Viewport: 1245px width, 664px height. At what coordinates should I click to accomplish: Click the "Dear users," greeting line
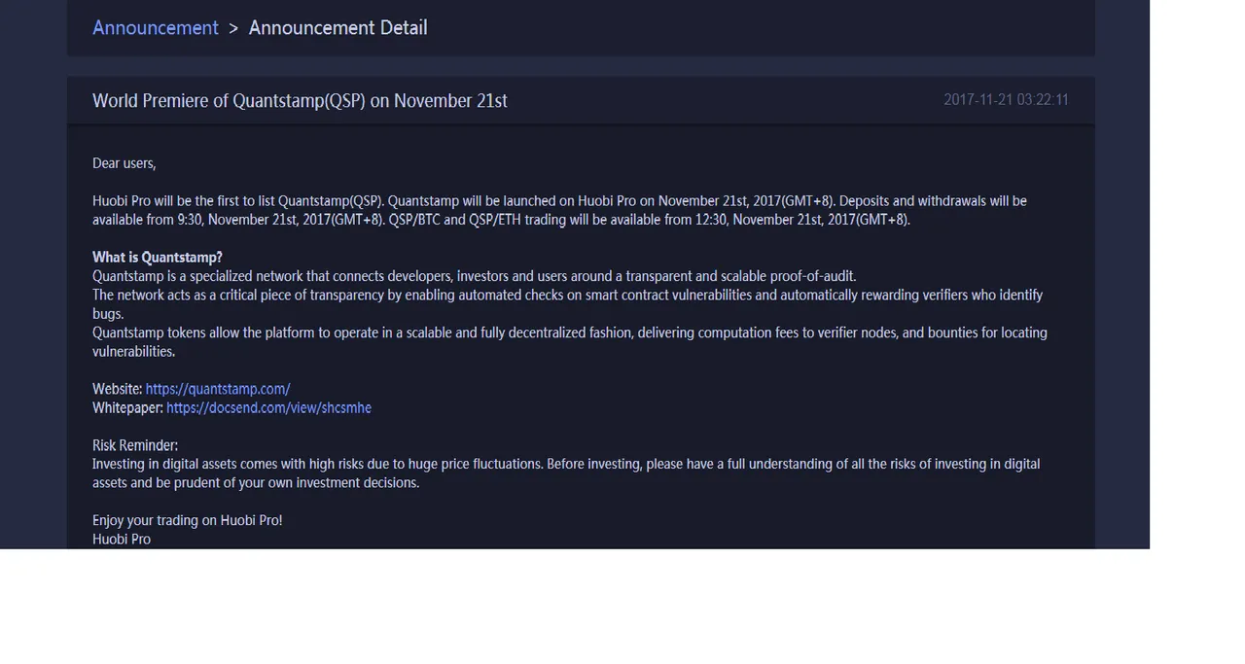pyautogui.click(x=124, y=163)
